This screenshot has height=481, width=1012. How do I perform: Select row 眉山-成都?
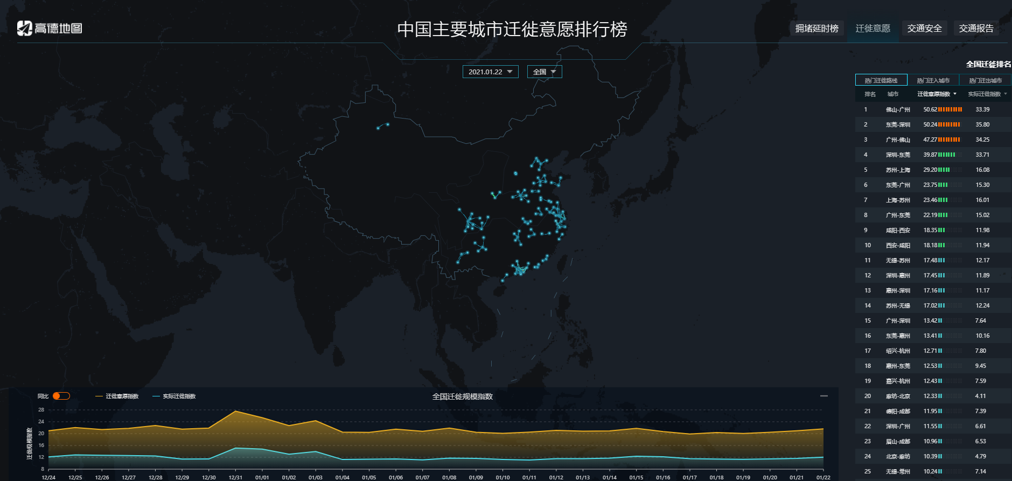(933, 441)
